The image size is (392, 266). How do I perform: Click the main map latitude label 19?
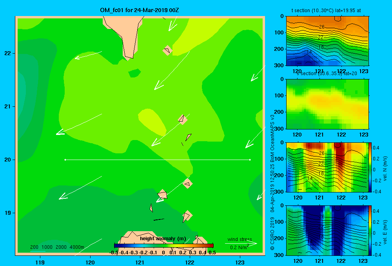tap(8, 213)
